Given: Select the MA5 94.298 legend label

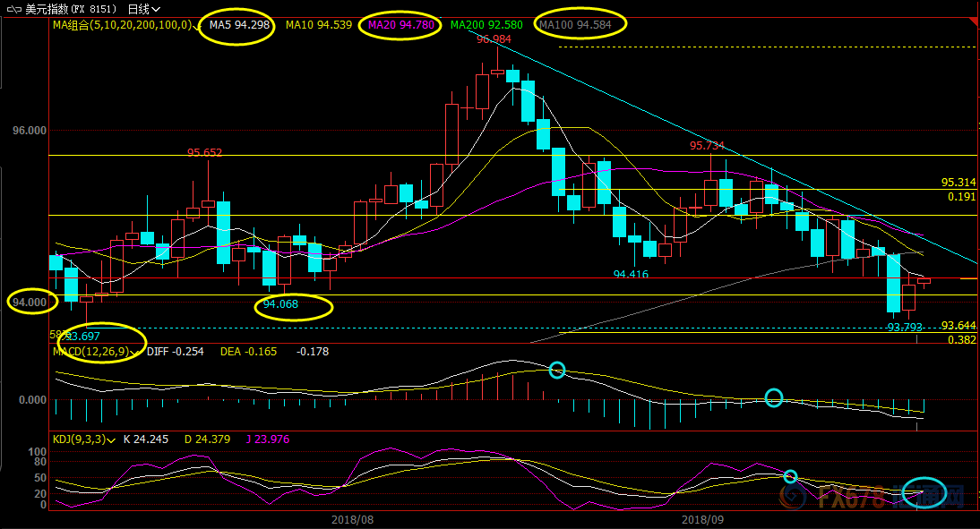Looking at the screenshot, I should coord(239,25).
